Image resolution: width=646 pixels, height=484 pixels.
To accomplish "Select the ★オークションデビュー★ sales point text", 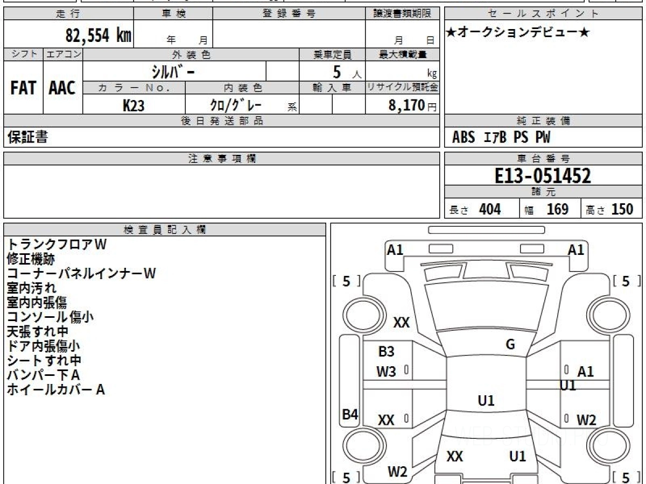I will (518, 33).
